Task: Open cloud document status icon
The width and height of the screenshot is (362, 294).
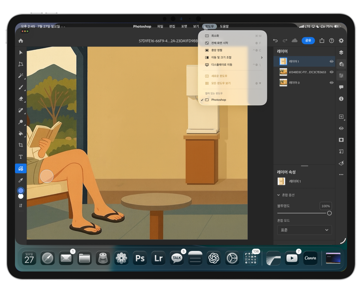Action: point(295,40)
